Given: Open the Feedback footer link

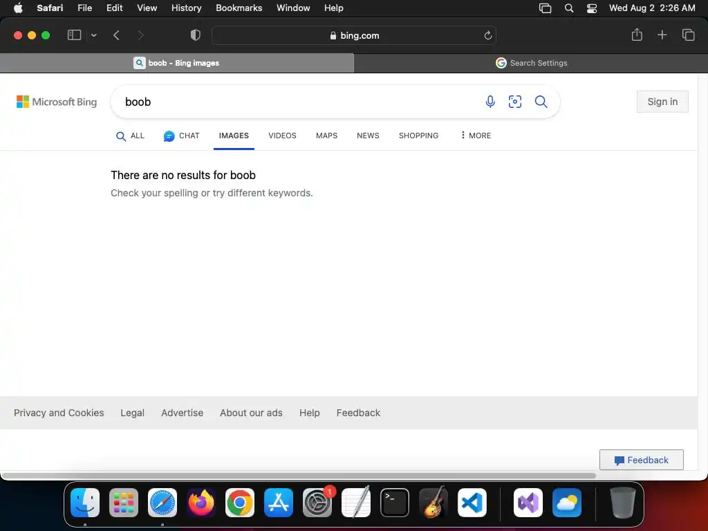Looking at the screenshot, I should [x=358, y=413].
